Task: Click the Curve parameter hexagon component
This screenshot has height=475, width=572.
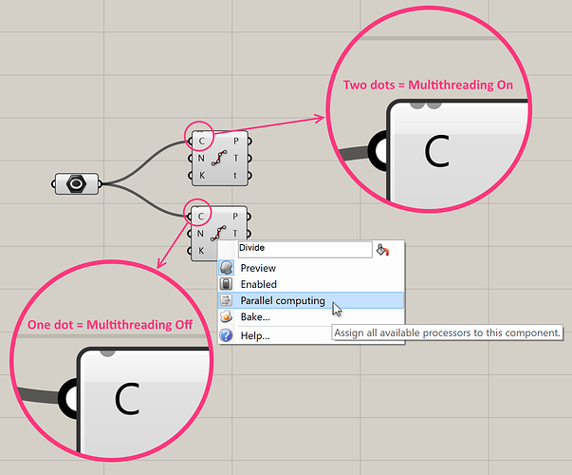Action: [x=78, y=182]
